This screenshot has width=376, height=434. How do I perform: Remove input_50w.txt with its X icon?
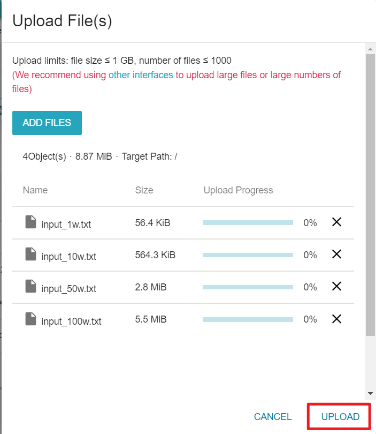[x=336, y=286]
